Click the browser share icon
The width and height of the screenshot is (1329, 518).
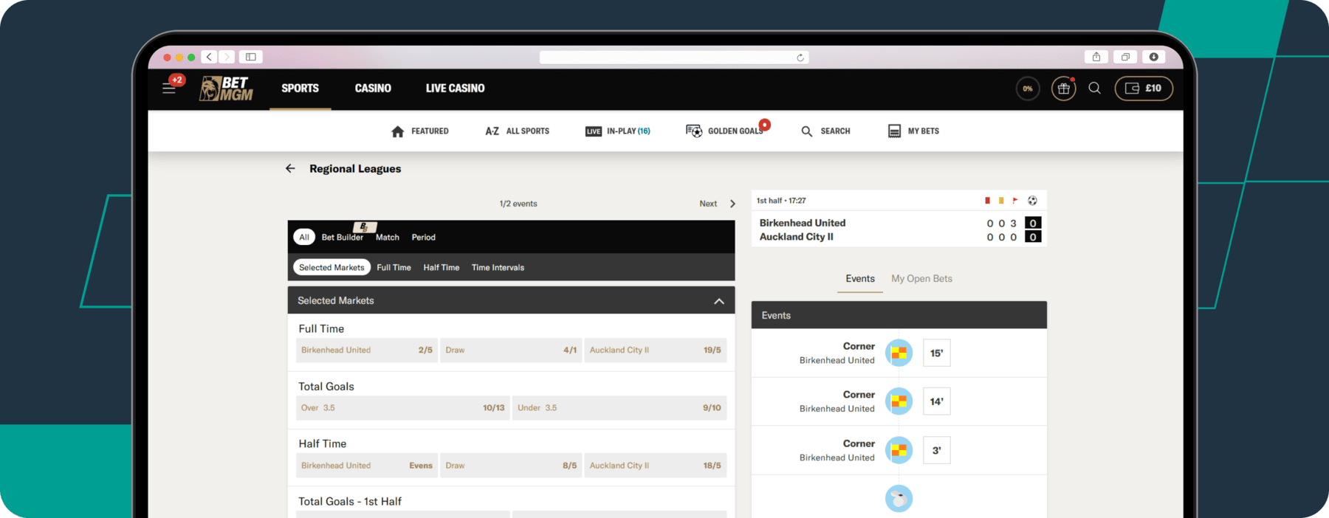point(1096,57)
